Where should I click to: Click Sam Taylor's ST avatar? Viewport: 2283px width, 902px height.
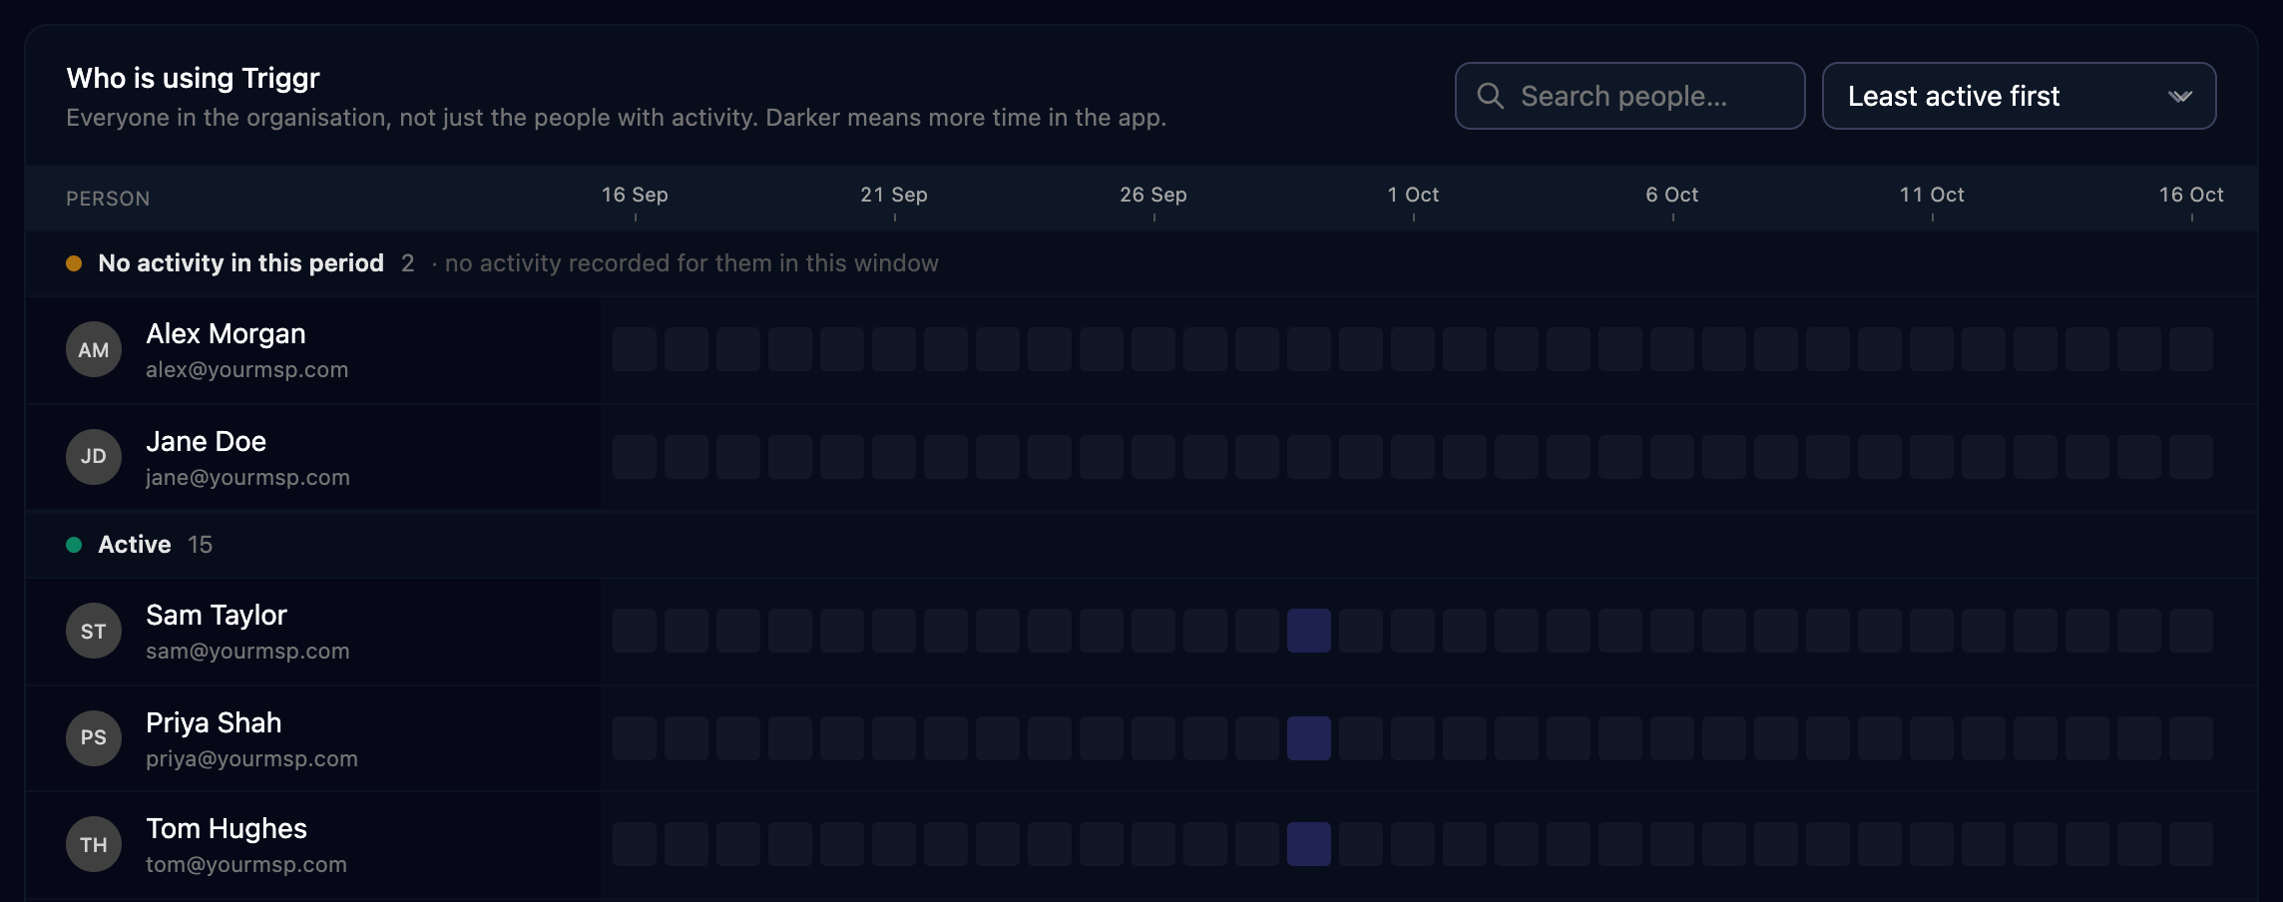tap(94, 631)
